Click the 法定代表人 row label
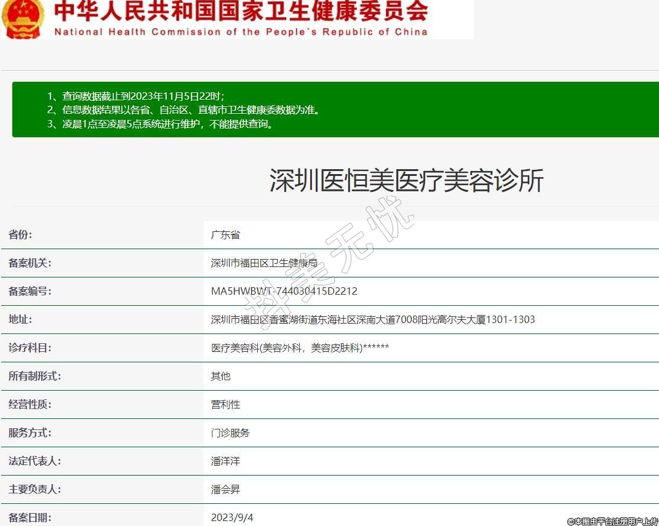This screenshot has width=659, height=526. tap(34, 461)
